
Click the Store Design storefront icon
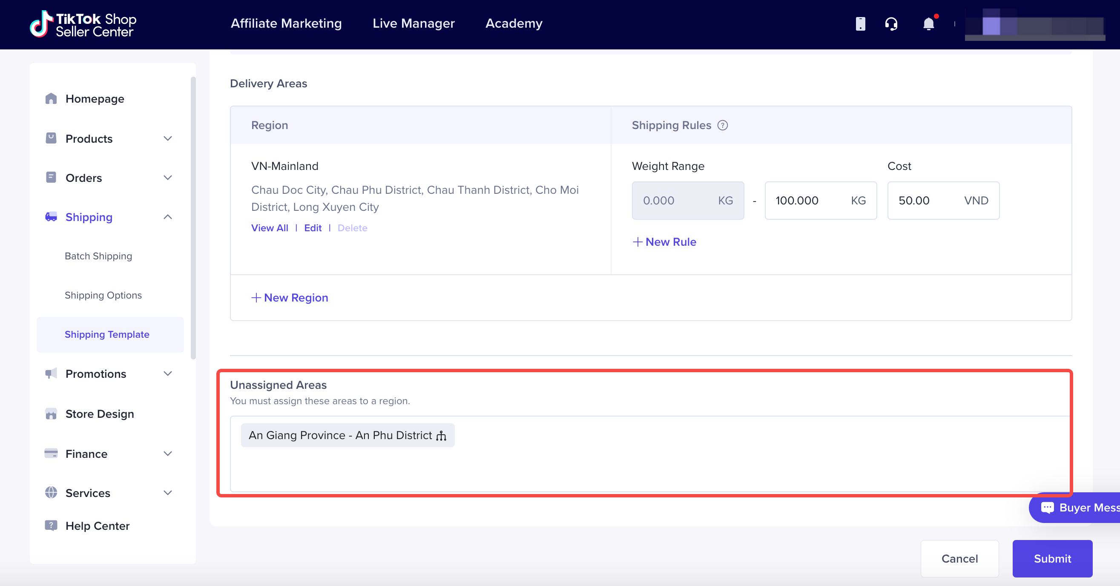click(51, 414)
